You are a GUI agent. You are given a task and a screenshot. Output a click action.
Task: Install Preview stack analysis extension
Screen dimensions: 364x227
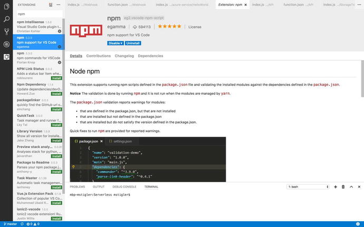click(x=56, y=156)
